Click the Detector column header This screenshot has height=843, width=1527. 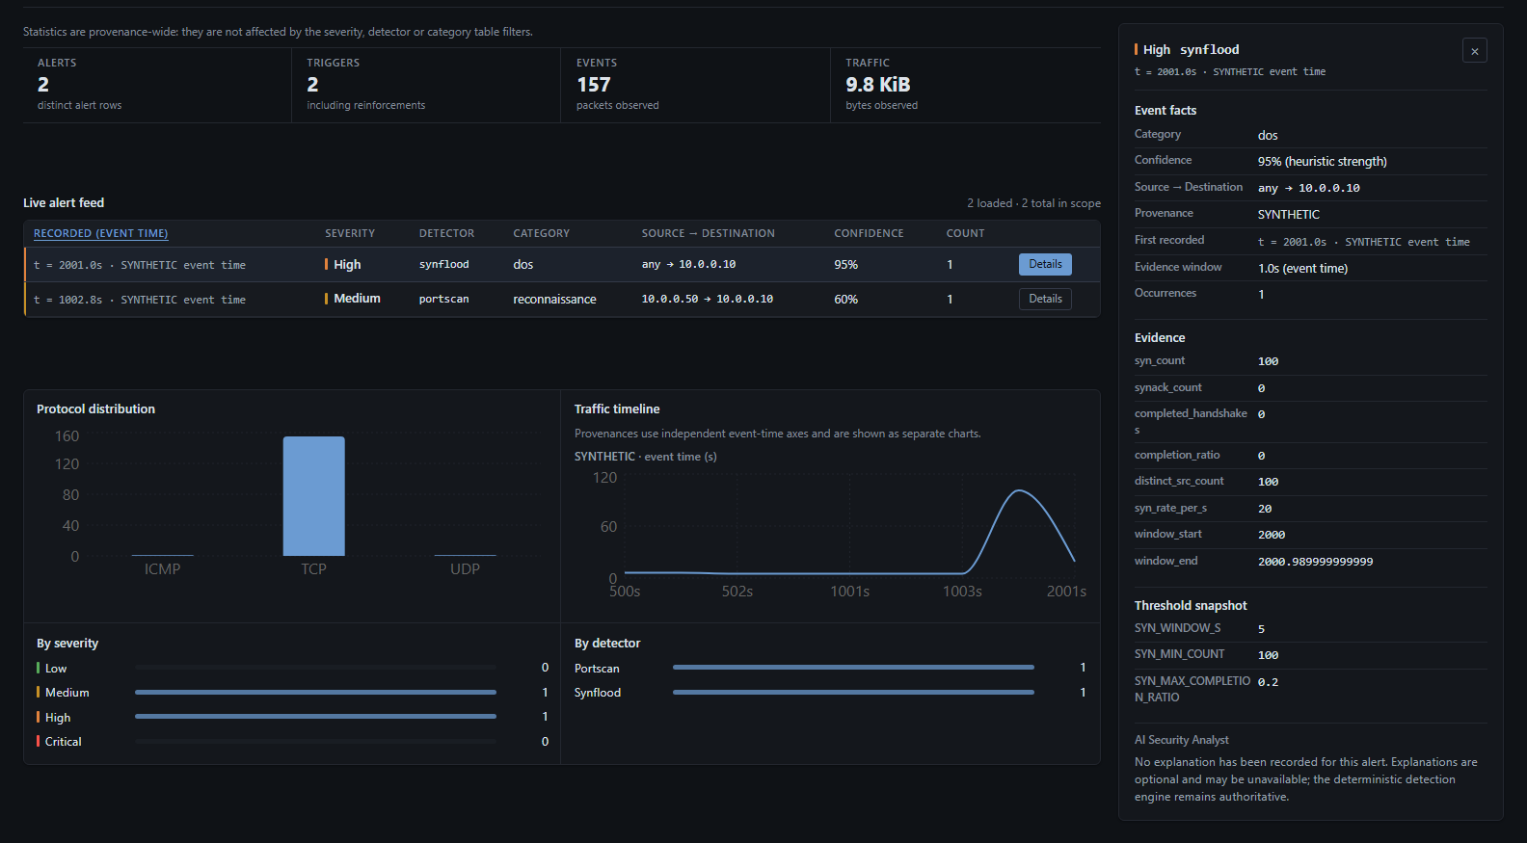pos(446,233)
